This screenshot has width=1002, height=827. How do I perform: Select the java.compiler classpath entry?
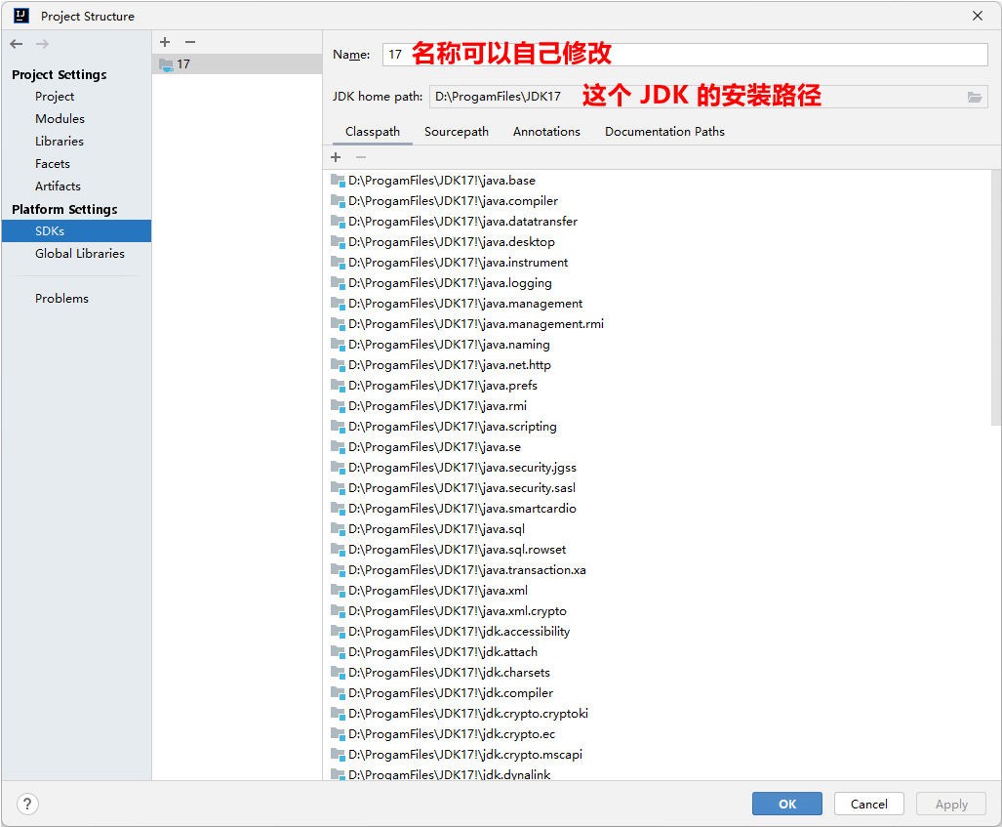[444, 201]
